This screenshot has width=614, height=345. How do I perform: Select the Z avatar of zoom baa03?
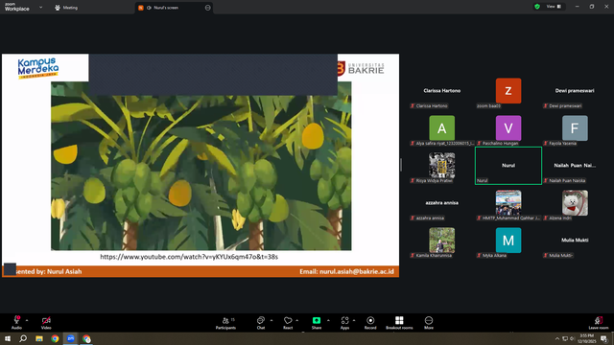point(508,91)
